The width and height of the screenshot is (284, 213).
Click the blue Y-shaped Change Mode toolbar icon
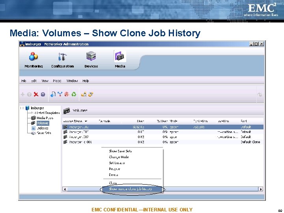(60, 94)
